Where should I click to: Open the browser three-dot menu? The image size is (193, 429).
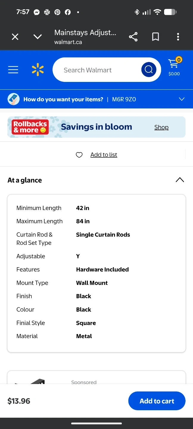(178, 37)
